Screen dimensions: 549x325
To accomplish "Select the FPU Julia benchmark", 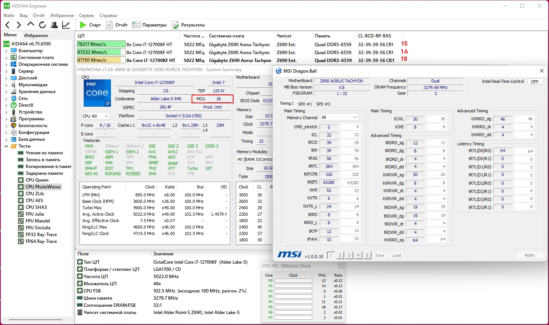I will coord(34,214).
